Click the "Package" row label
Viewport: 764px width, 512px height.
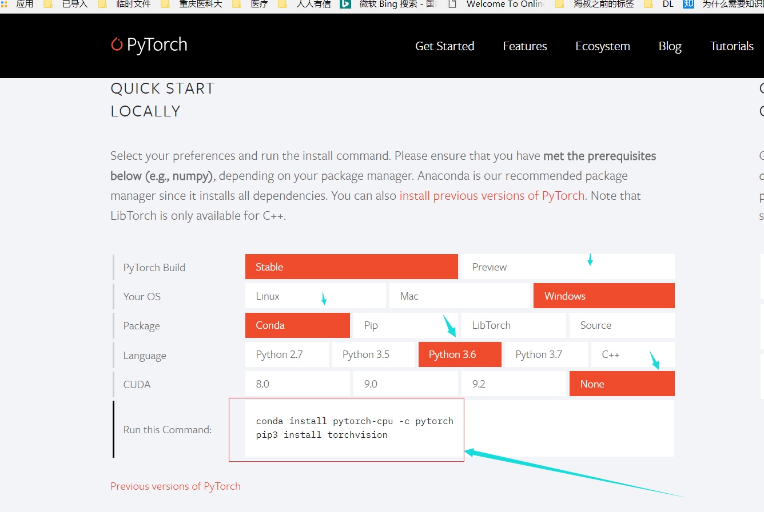141,326
